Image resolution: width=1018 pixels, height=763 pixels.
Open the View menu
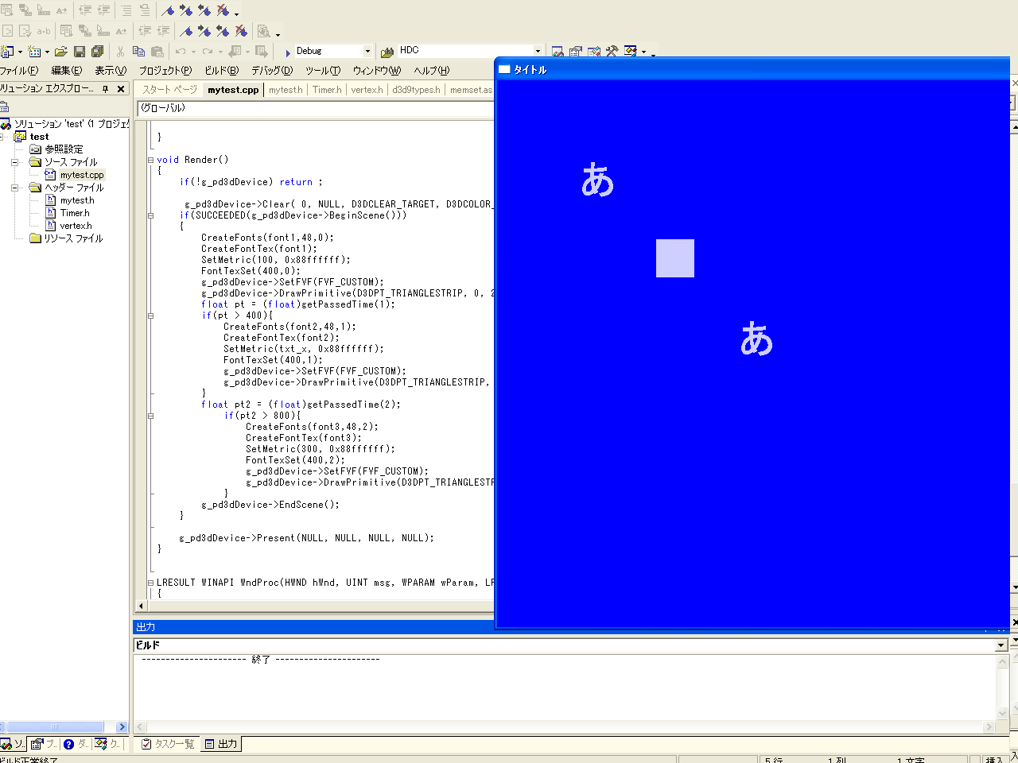click(x=111, y=71)
